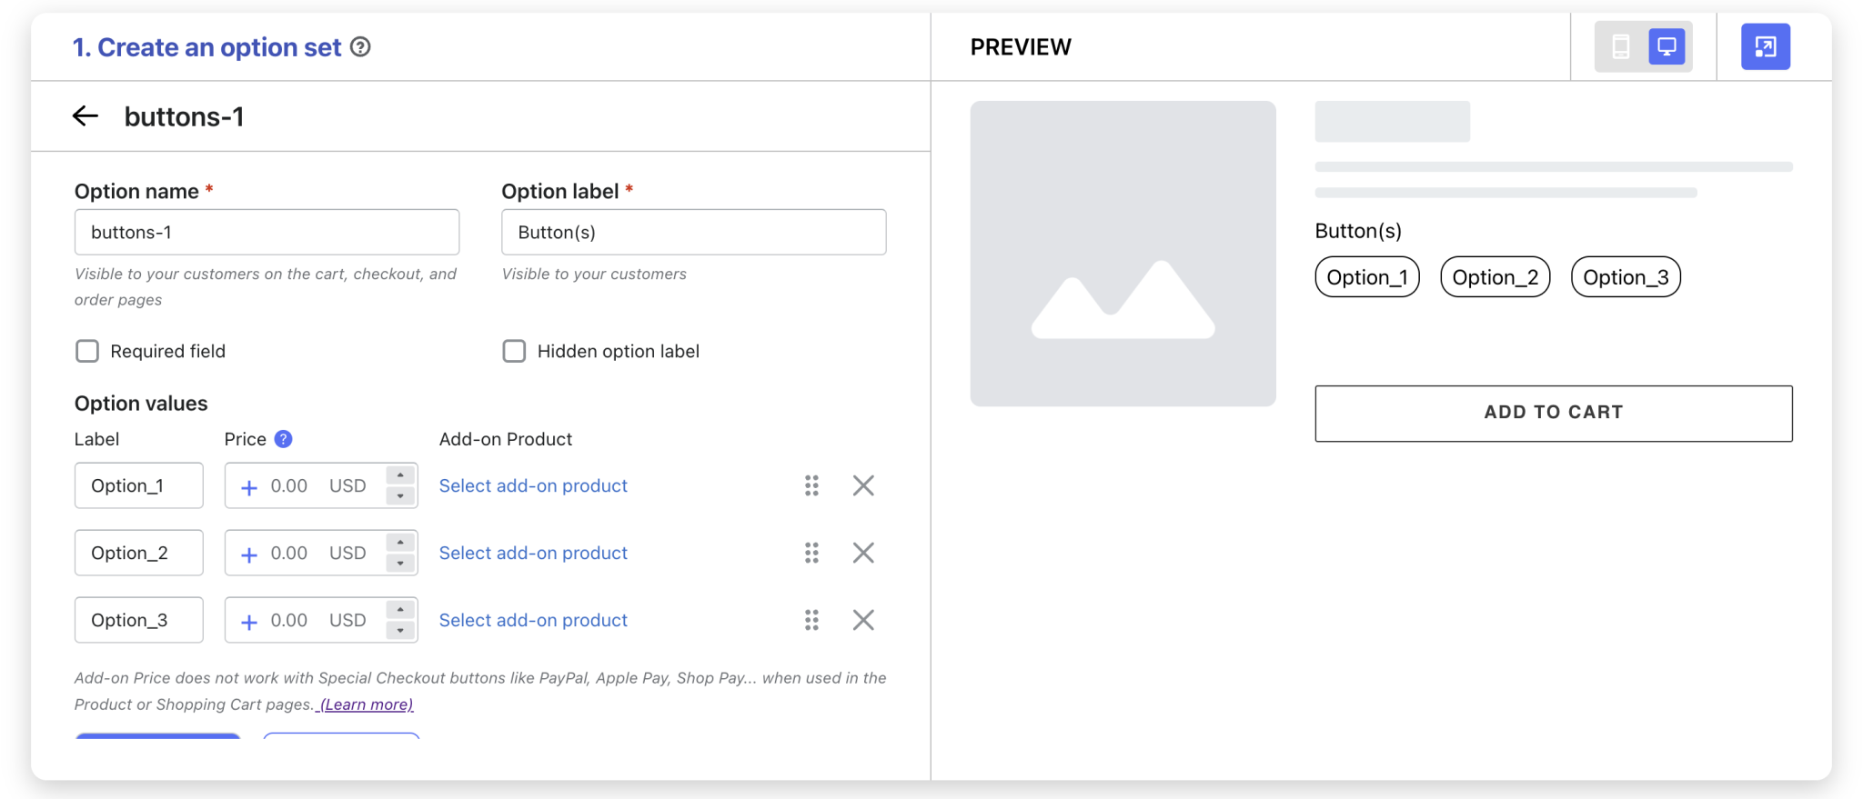1863x799 pixels.
Task: Enable the Required field checkbox
Action: (87, 351)
